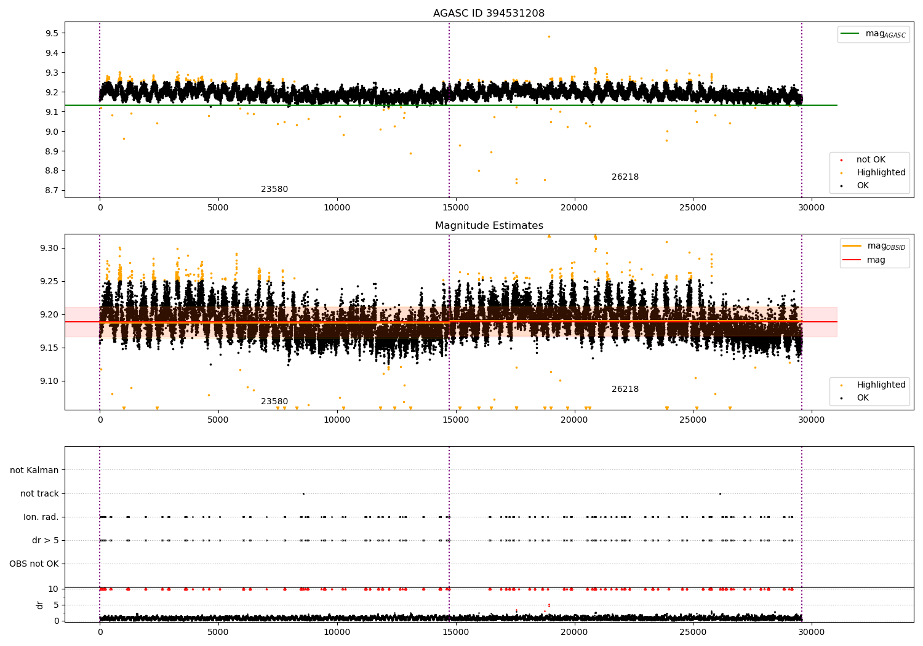Image resolution: width=923 pixels, height=646 pixels.
Task: Click the '23580' obsid label in the middle plot
Action: click(x=274, y=402)
